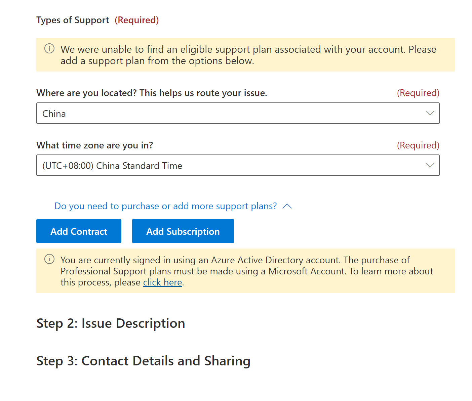
Task: Click the 'Where are you located?' label
Action: pyautogui.click(x=152, y=93)
